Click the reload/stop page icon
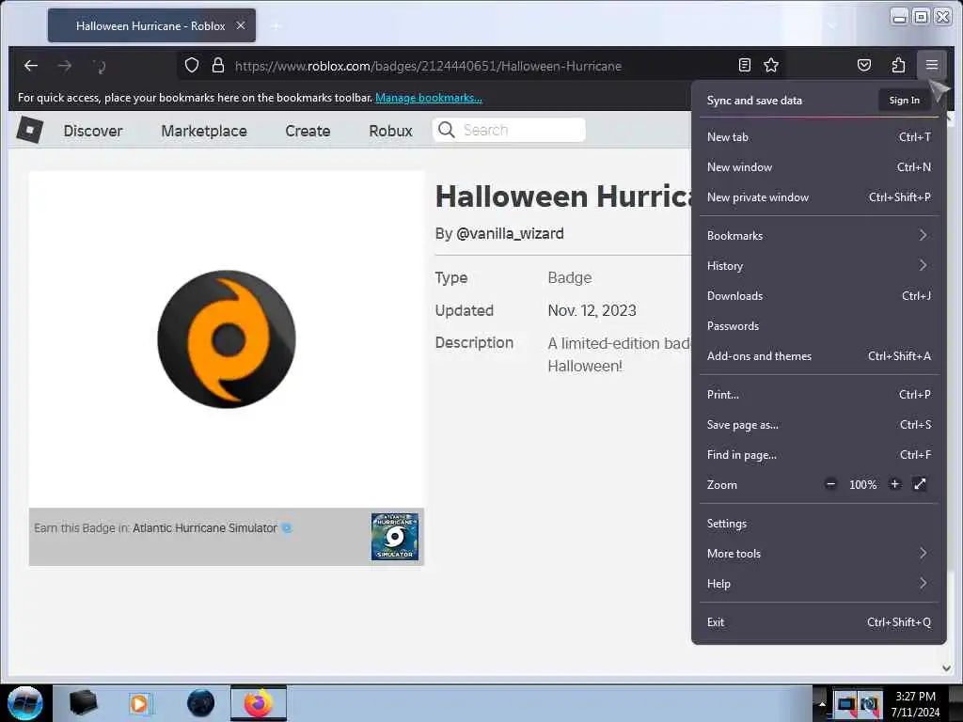Screen dimensions: 963x722 [100, 66]
